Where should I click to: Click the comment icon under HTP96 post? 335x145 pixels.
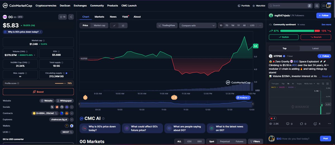tap(288, 124)
